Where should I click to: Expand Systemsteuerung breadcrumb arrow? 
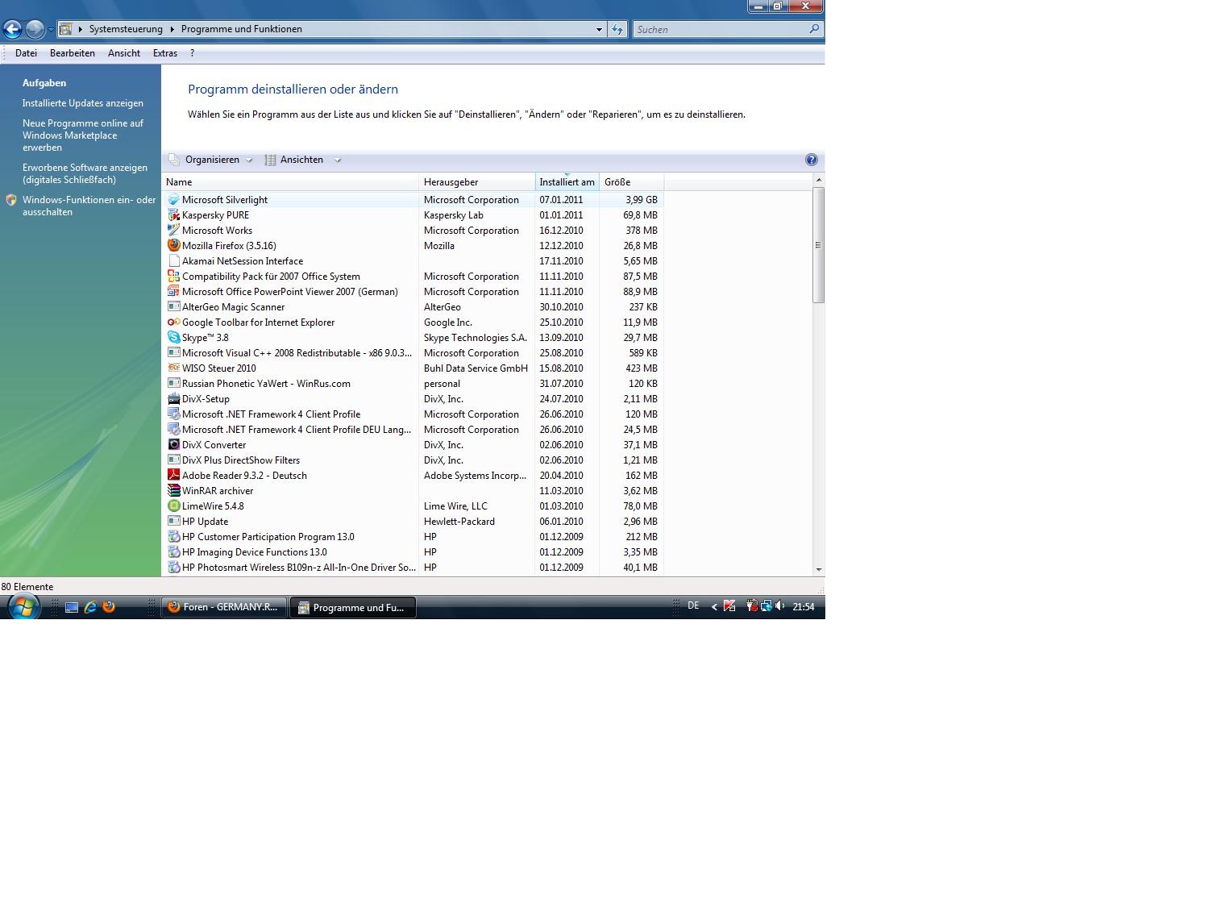[x=171, y=29]
